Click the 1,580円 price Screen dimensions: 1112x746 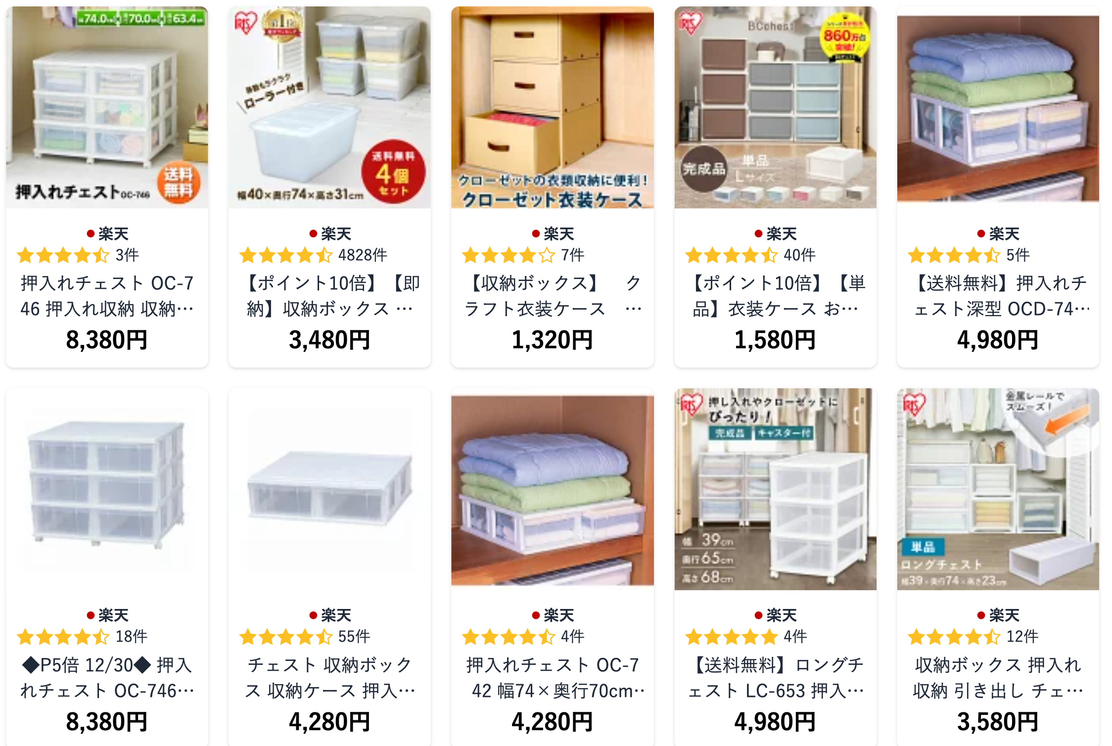775,340
